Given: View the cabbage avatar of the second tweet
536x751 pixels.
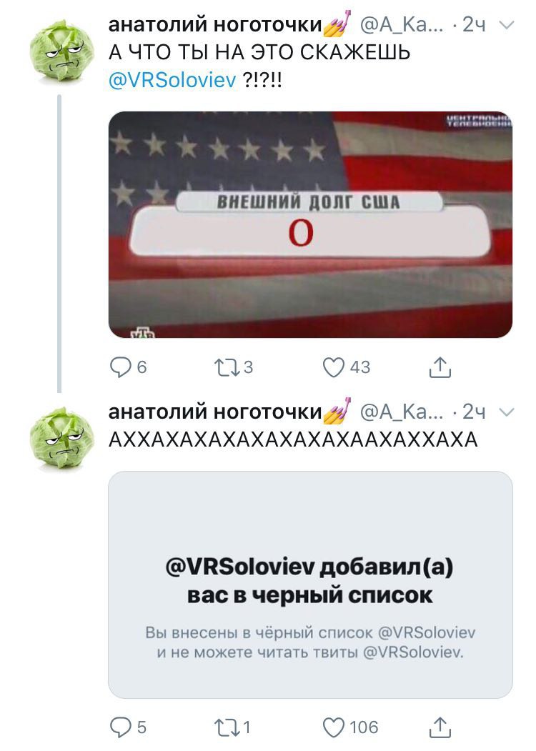Looking at the screenshot, I should click(x=61, y=438).
